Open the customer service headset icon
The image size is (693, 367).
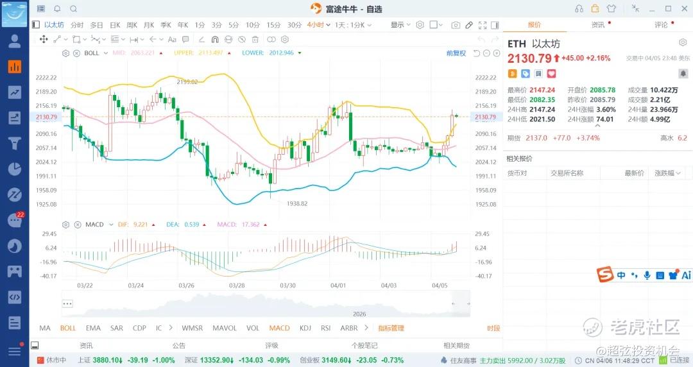coord(579,9)
